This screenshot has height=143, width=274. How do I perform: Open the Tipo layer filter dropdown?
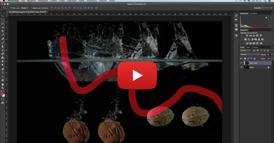245,51
